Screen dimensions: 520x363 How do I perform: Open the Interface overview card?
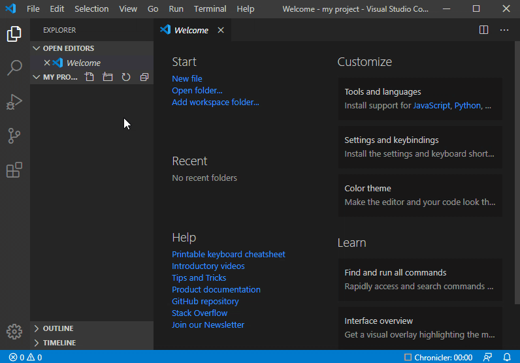click(x=420, y=328)
